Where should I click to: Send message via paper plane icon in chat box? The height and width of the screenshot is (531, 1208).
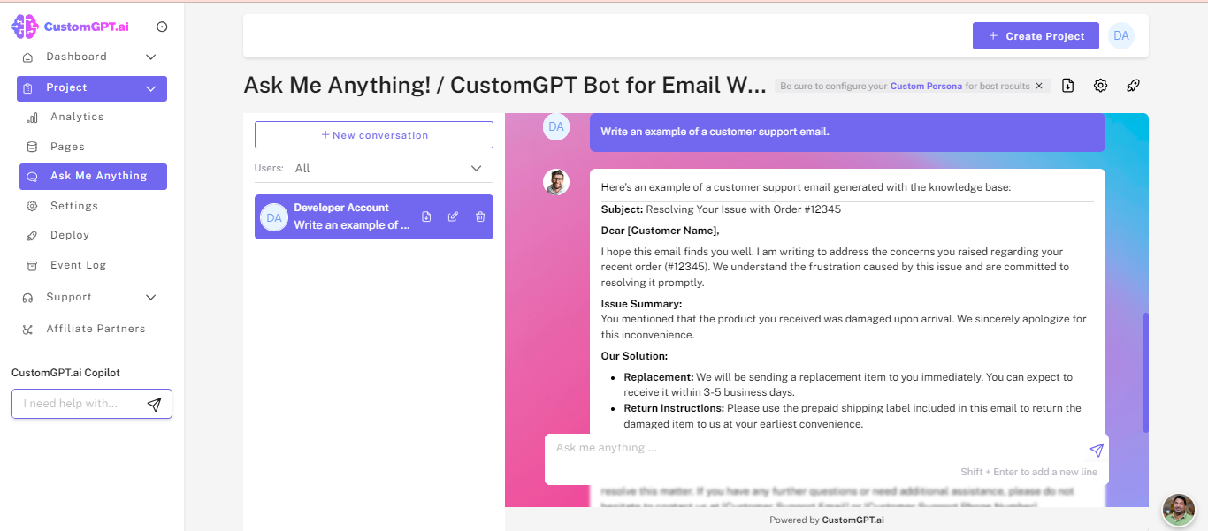[x=1097, y=450]
